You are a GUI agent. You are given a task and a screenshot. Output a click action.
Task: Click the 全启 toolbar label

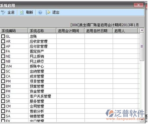tap(11, 12)
